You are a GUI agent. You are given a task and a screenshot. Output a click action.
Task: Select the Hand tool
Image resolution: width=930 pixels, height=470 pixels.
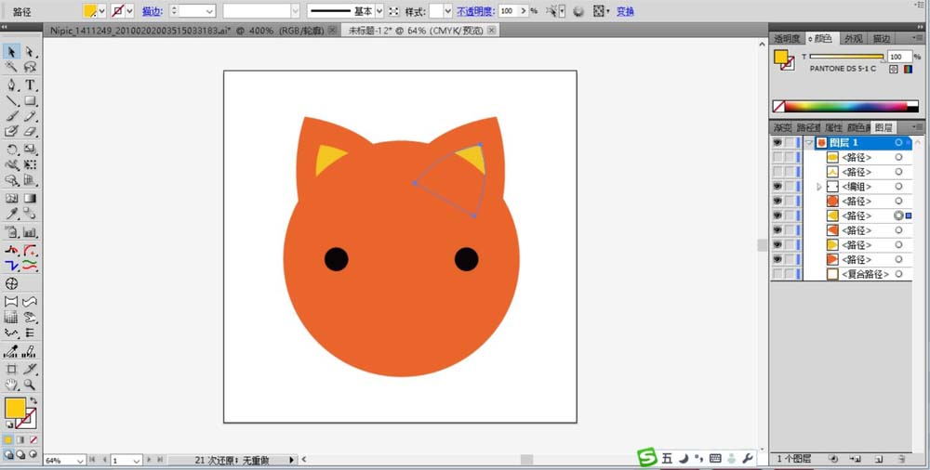[11, 385]
